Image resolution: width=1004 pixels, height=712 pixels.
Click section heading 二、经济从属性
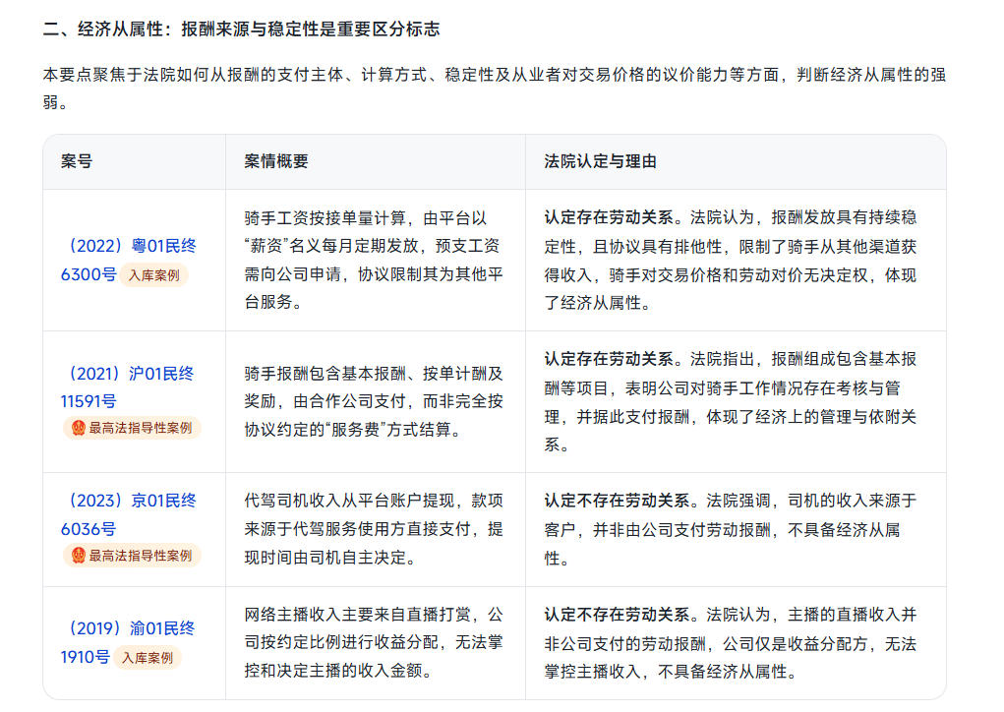pos(241,29)
